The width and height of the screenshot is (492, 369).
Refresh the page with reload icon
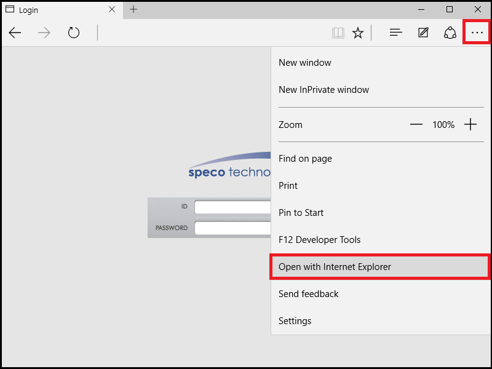pos(74,33)
